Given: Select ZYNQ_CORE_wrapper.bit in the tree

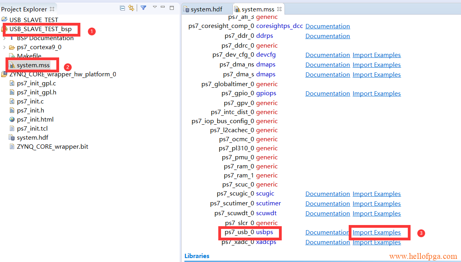Looking at the screenshot, I should [52, 147].
